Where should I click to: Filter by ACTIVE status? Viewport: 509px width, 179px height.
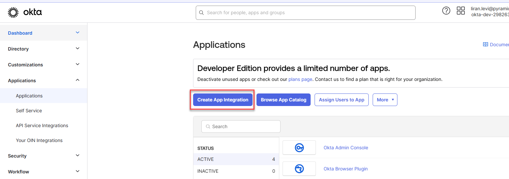236,159
